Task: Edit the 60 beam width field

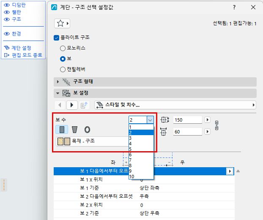Action: [187, 132]
